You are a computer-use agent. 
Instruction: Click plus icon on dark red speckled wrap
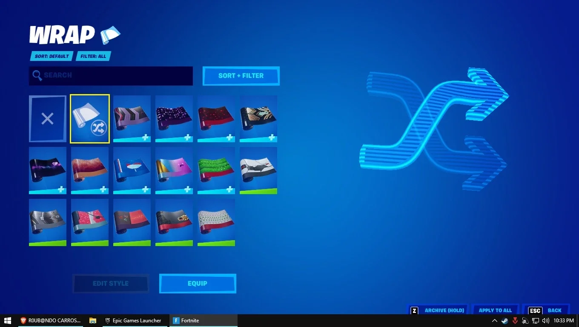click(230, 138)
